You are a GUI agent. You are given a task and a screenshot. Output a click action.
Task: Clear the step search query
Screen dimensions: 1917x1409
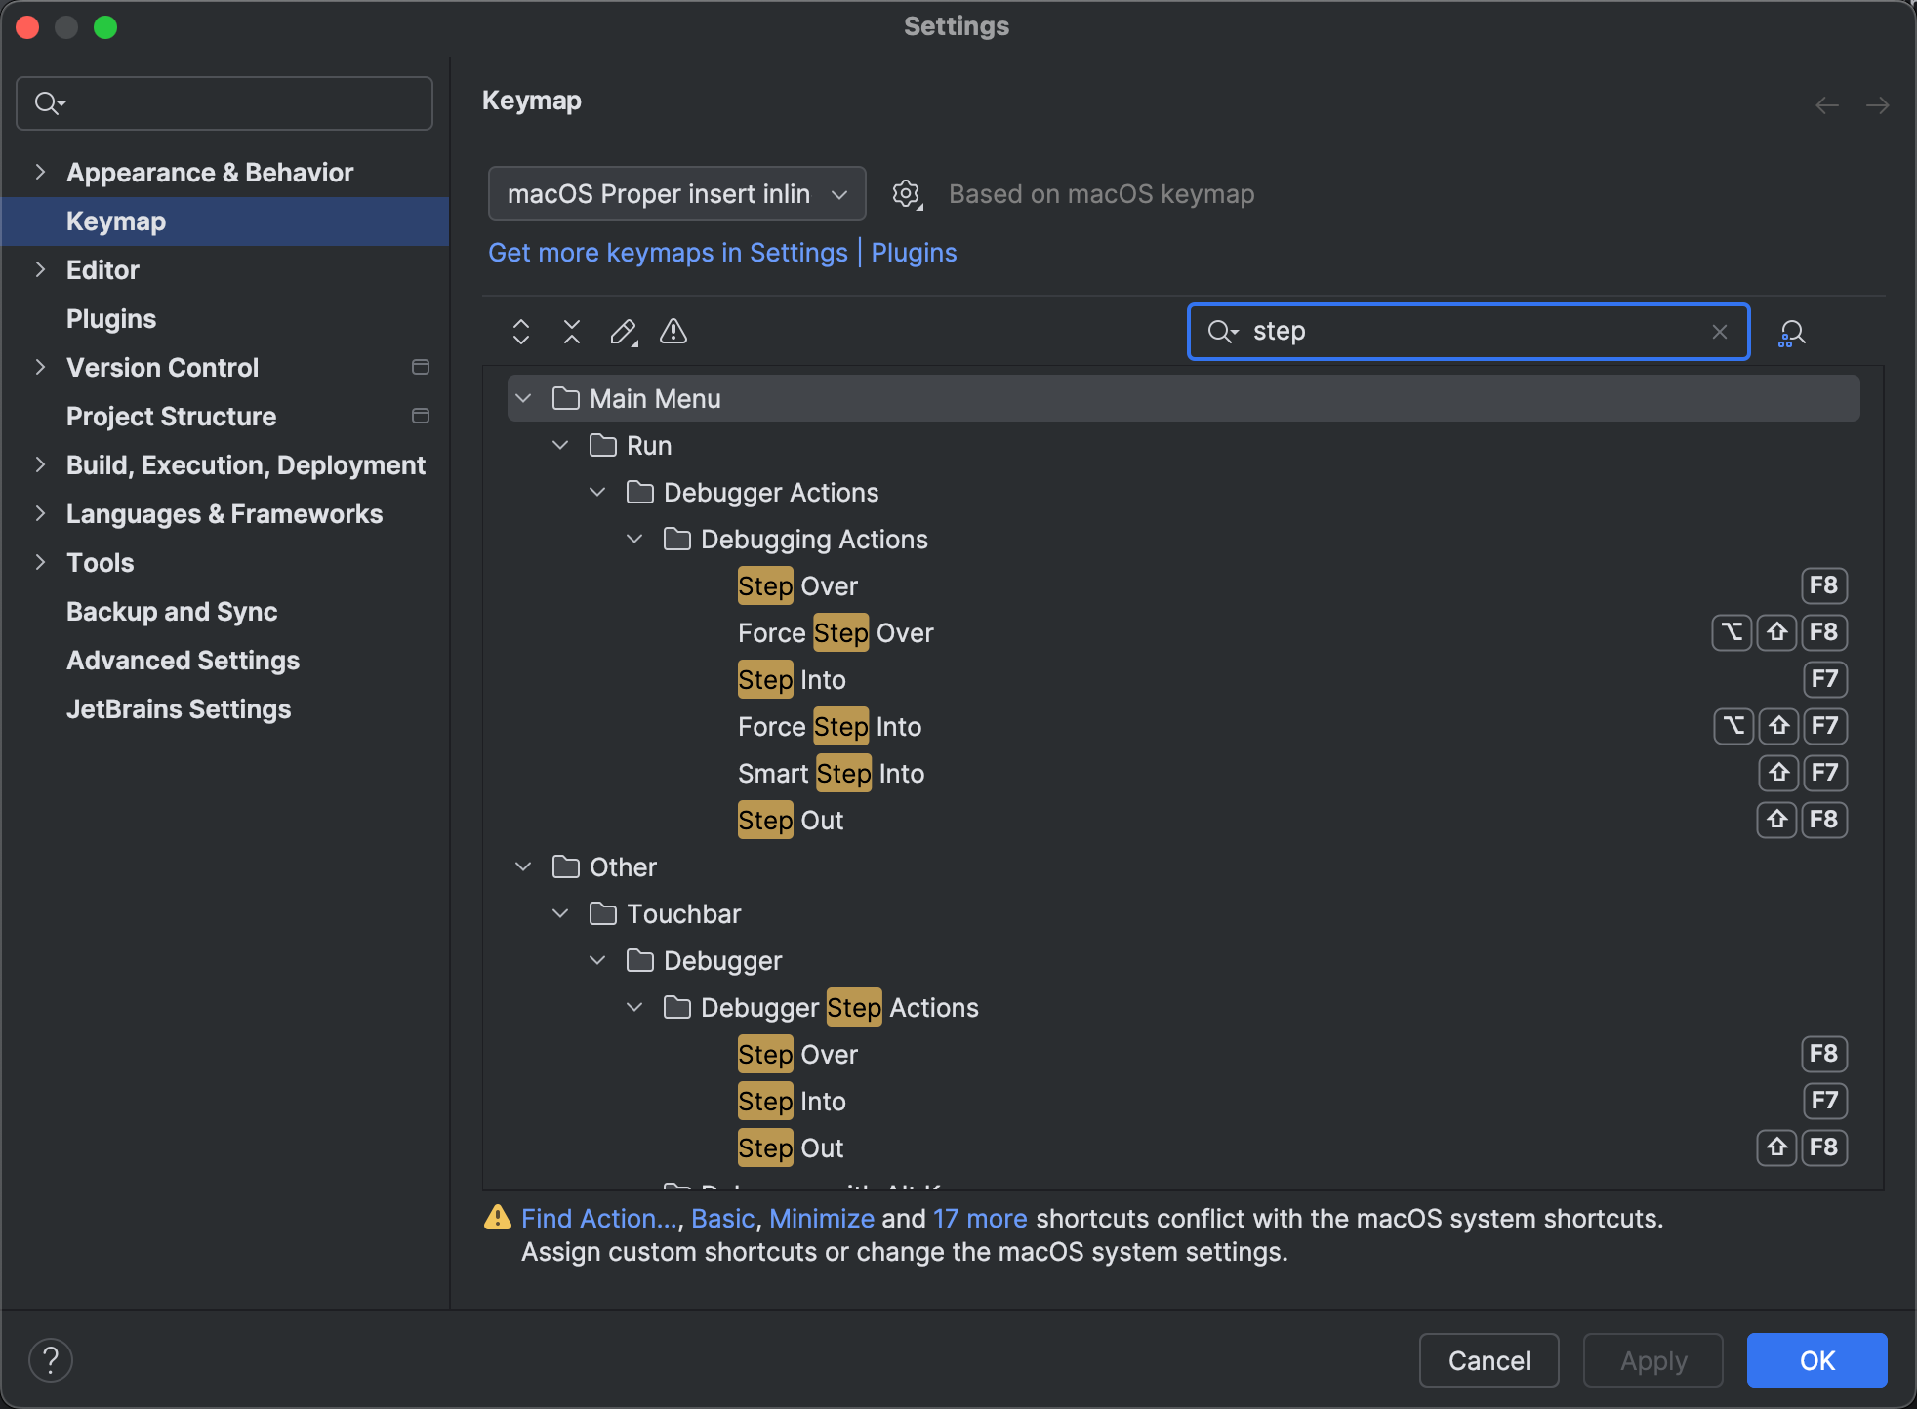click(x=1719, y=332)
